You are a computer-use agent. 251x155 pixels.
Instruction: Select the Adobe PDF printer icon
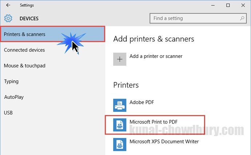pos(120,105)
